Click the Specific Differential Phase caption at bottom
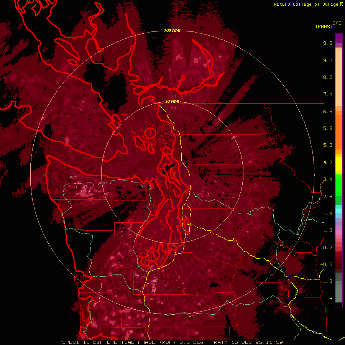345x345 pixels. tap(172, 342)
